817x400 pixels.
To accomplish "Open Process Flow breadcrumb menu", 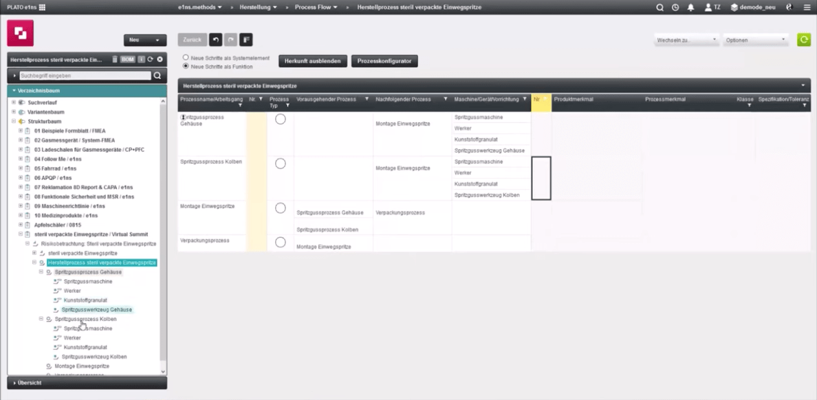I will coord(316,8).
